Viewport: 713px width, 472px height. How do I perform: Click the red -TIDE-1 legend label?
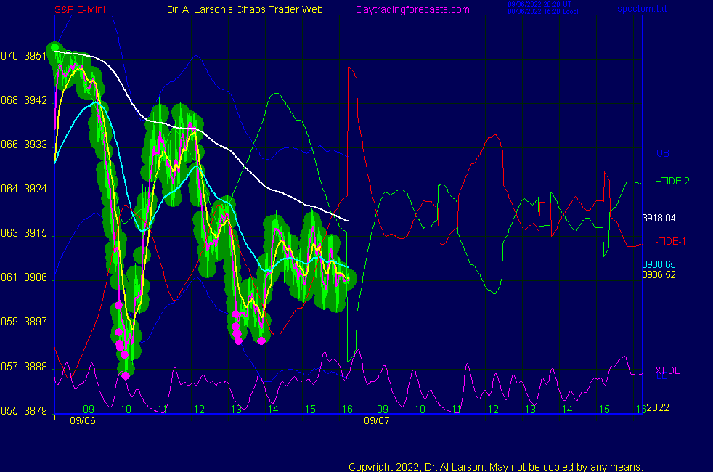pyautogui.click(x=671, y=241)
